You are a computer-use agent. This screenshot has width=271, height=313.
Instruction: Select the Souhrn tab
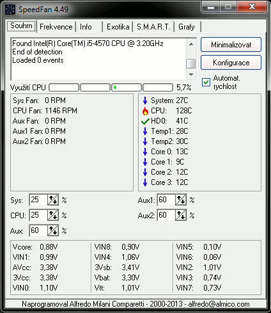pos(21,26)
